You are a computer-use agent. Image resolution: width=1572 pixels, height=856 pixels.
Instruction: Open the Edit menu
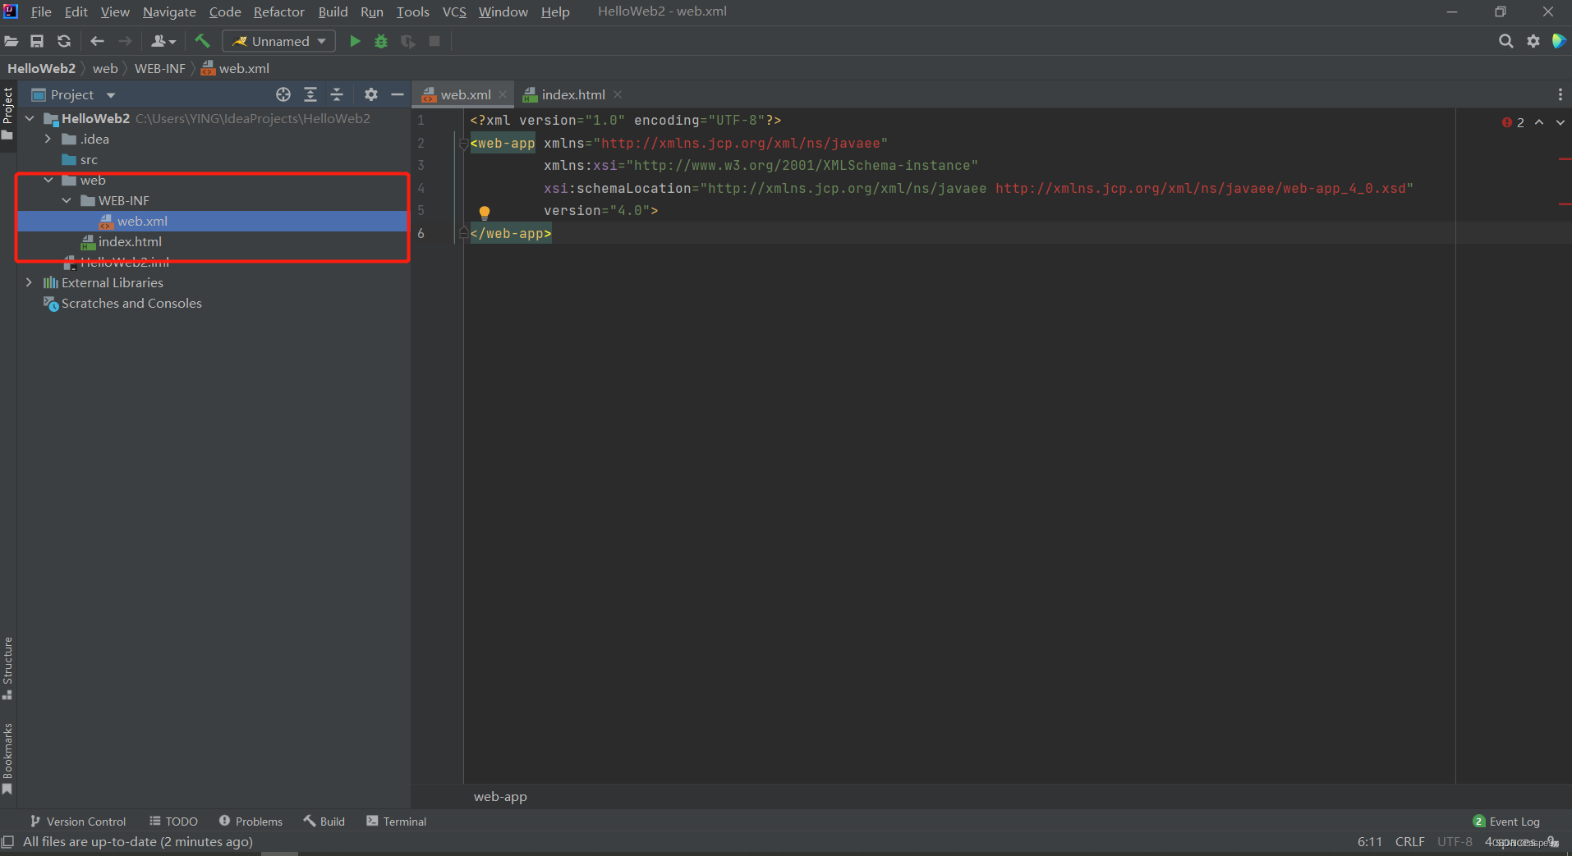(x=76, y=11)
